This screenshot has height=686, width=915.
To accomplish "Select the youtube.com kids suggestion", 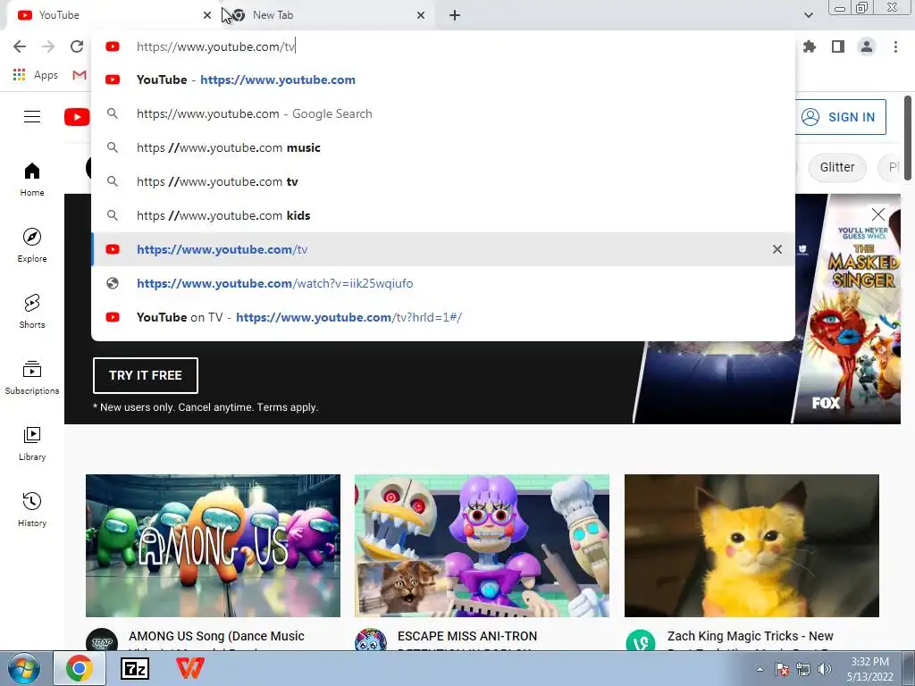I will (x=443, y=215).
